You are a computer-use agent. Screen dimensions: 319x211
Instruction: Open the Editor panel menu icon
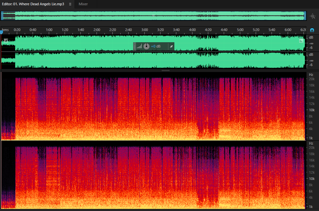[70, 4]
